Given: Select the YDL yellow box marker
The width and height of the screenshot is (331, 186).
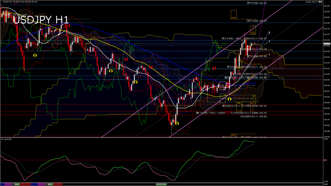Looking at the screenshot, I should click(x=239, y=103).
